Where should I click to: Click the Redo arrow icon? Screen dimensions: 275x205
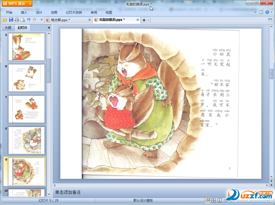(x=35, y=20)
